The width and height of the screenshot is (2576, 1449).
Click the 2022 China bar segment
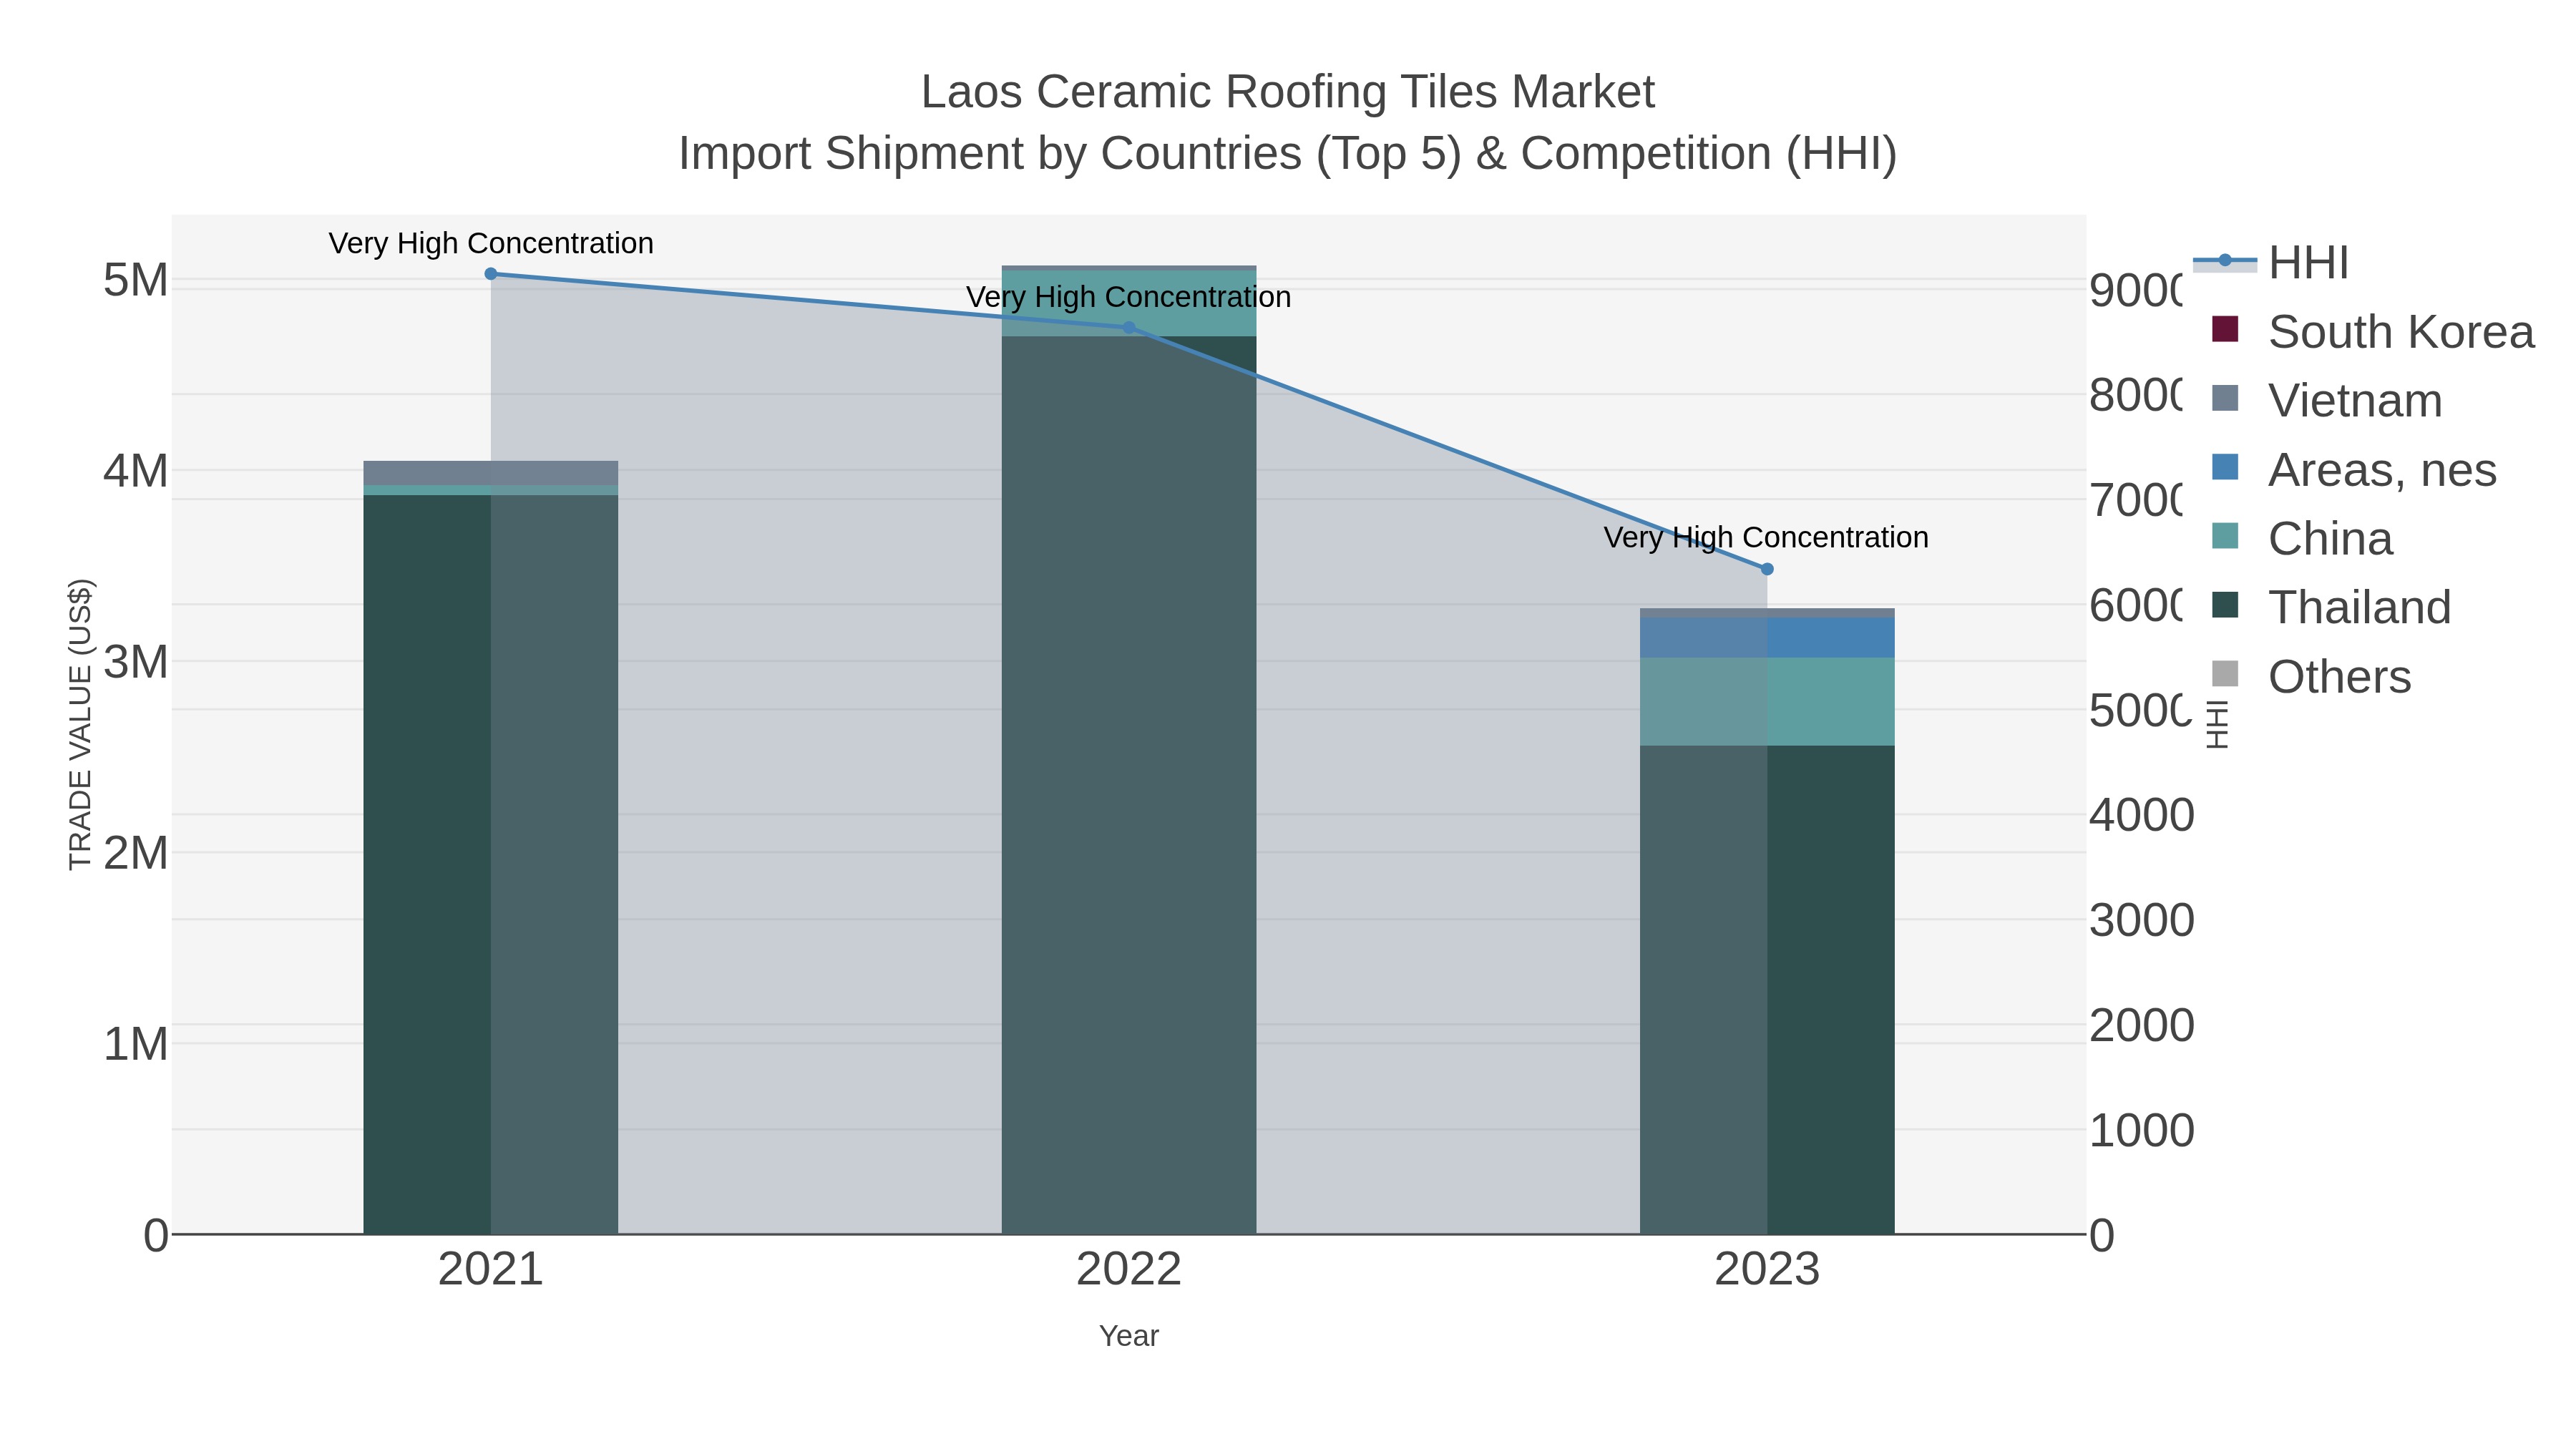[x=1129, y=303]
